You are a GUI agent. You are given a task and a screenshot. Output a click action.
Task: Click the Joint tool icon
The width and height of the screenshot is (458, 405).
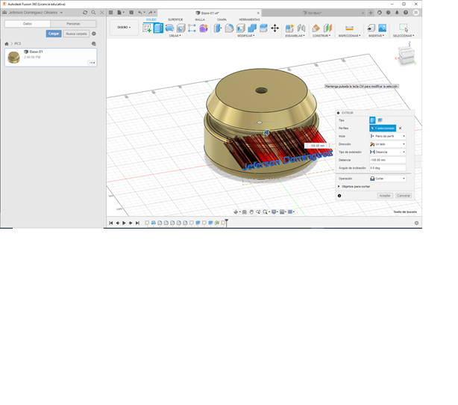[x=301, y=28]
